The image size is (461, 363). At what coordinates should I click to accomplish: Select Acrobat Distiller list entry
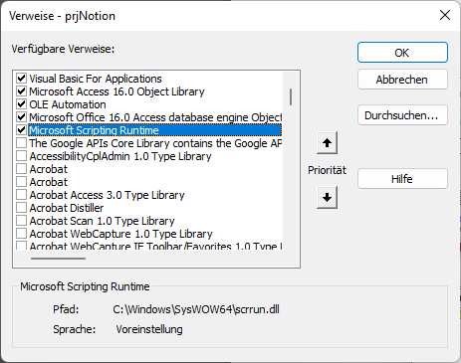pyautogui.click(x=67, y=208)
